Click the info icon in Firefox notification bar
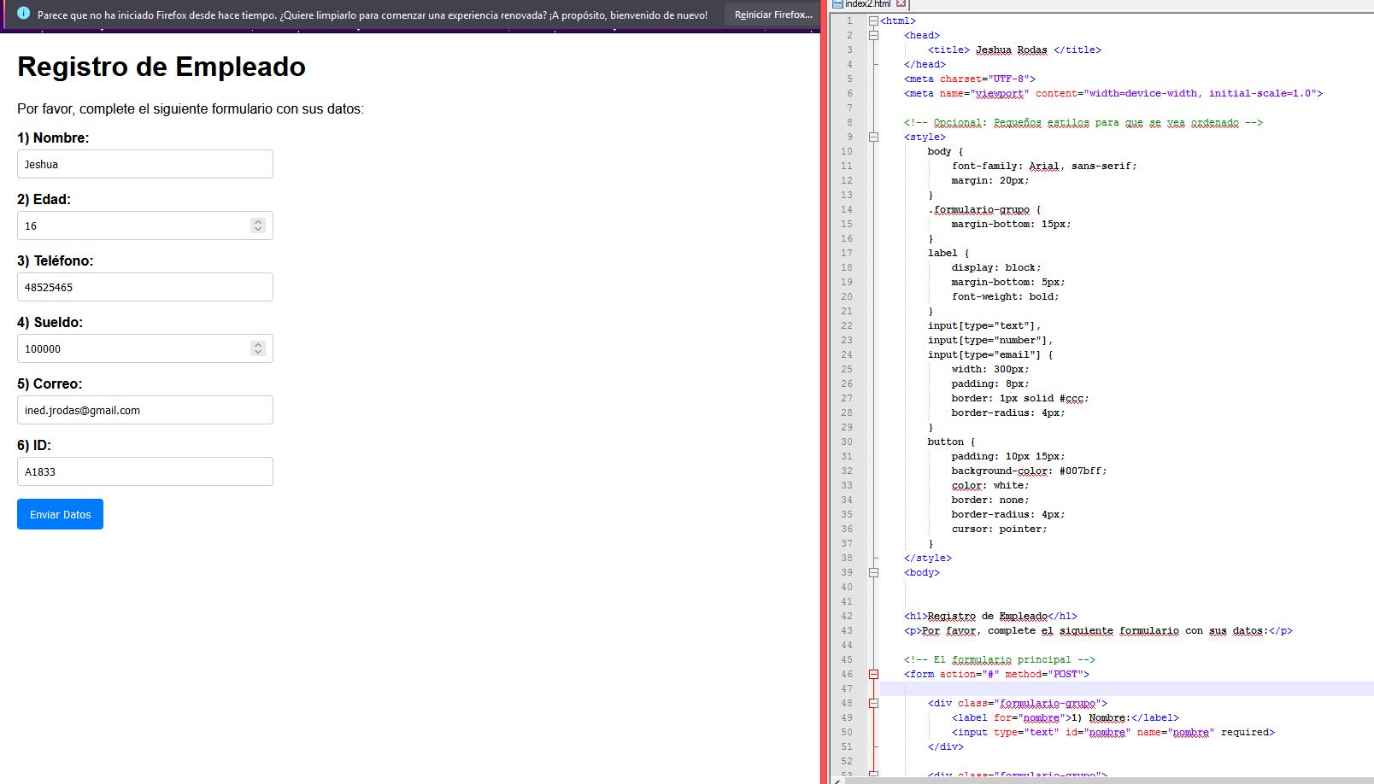This screenshot has width=1374, height=784. 23,14
